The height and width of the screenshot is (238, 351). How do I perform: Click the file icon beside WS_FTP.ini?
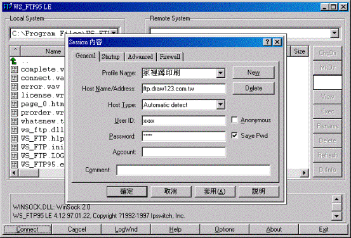pos(14,147)
